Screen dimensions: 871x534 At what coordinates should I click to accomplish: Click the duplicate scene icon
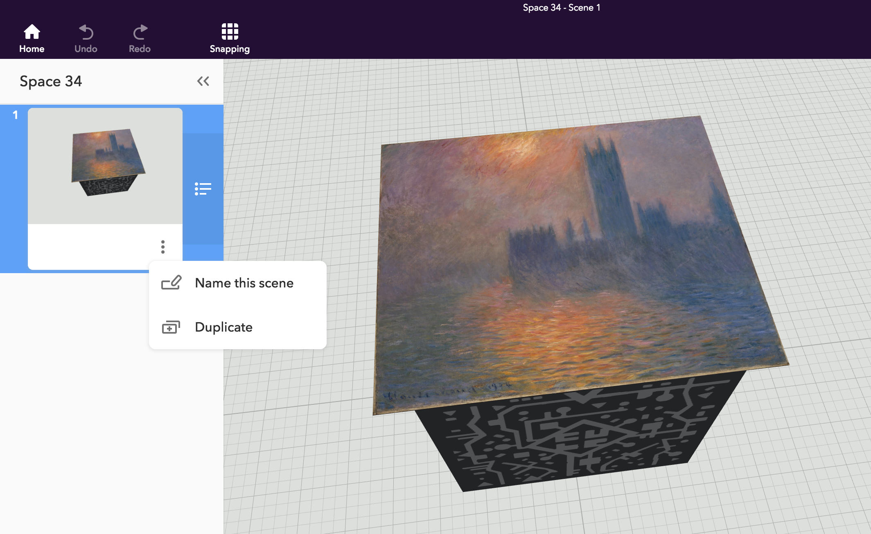pyautogui.click(x=171, y=327)
